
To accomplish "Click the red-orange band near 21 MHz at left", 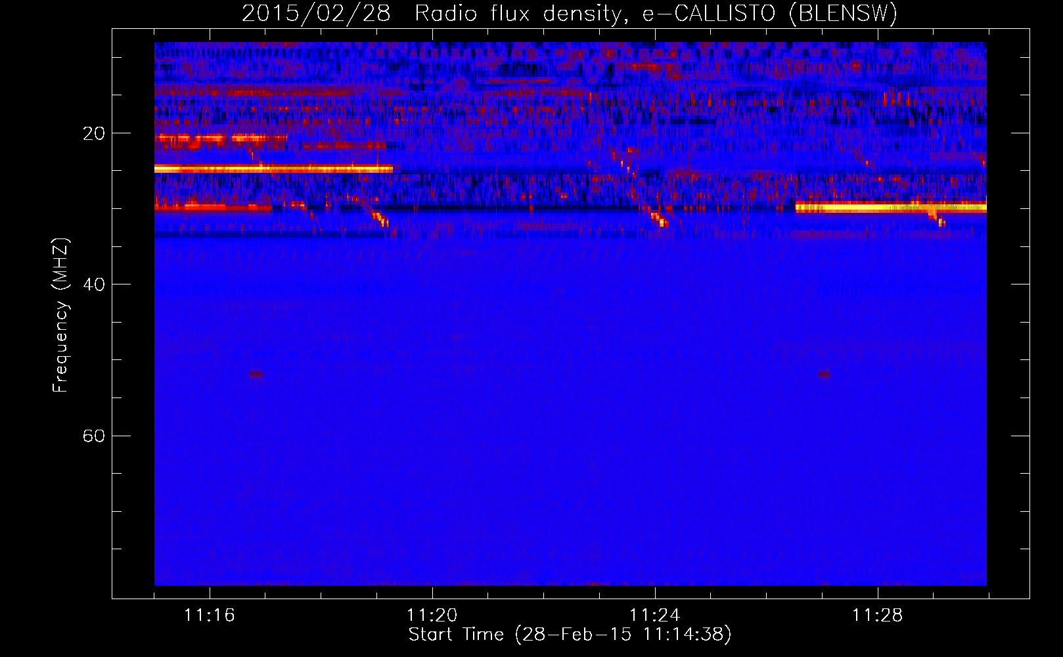I will point(222,138).
